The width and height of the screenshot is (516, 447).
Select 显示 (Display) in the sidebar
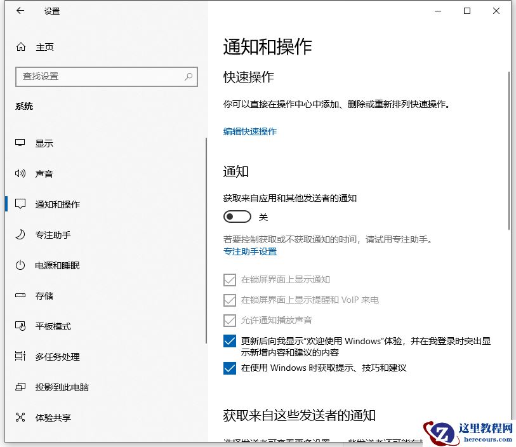44,143
